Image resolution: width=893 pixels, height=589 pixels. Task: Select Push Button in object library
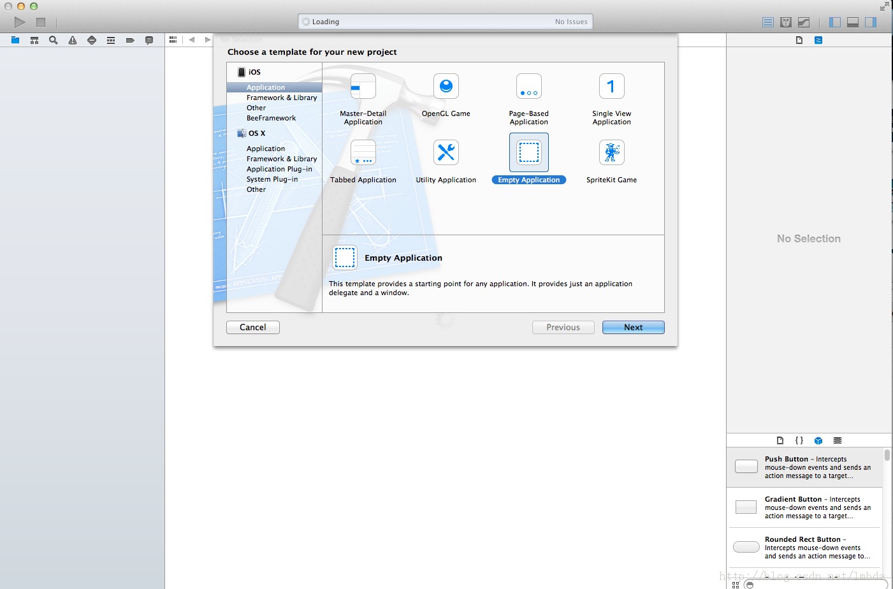coord(804,467)
